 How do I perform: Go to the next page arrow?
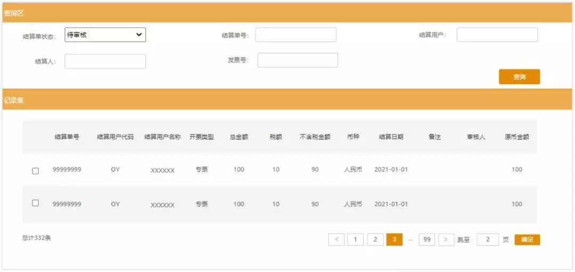446,240
